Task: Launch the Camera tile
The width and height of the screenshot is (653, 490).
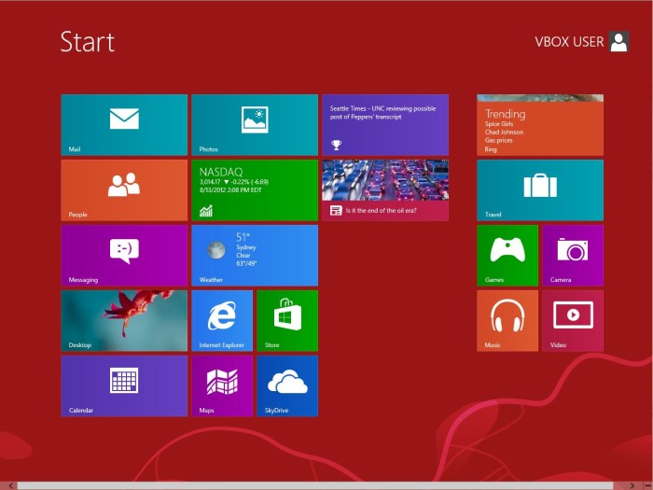Action: tap(573, 256)
